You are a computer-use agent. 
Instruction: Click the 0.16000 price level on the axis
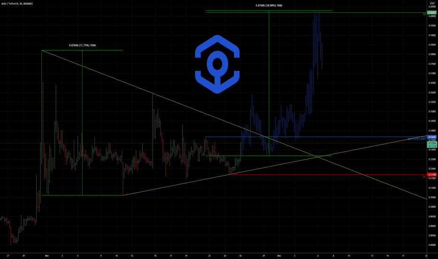[432, 92]
